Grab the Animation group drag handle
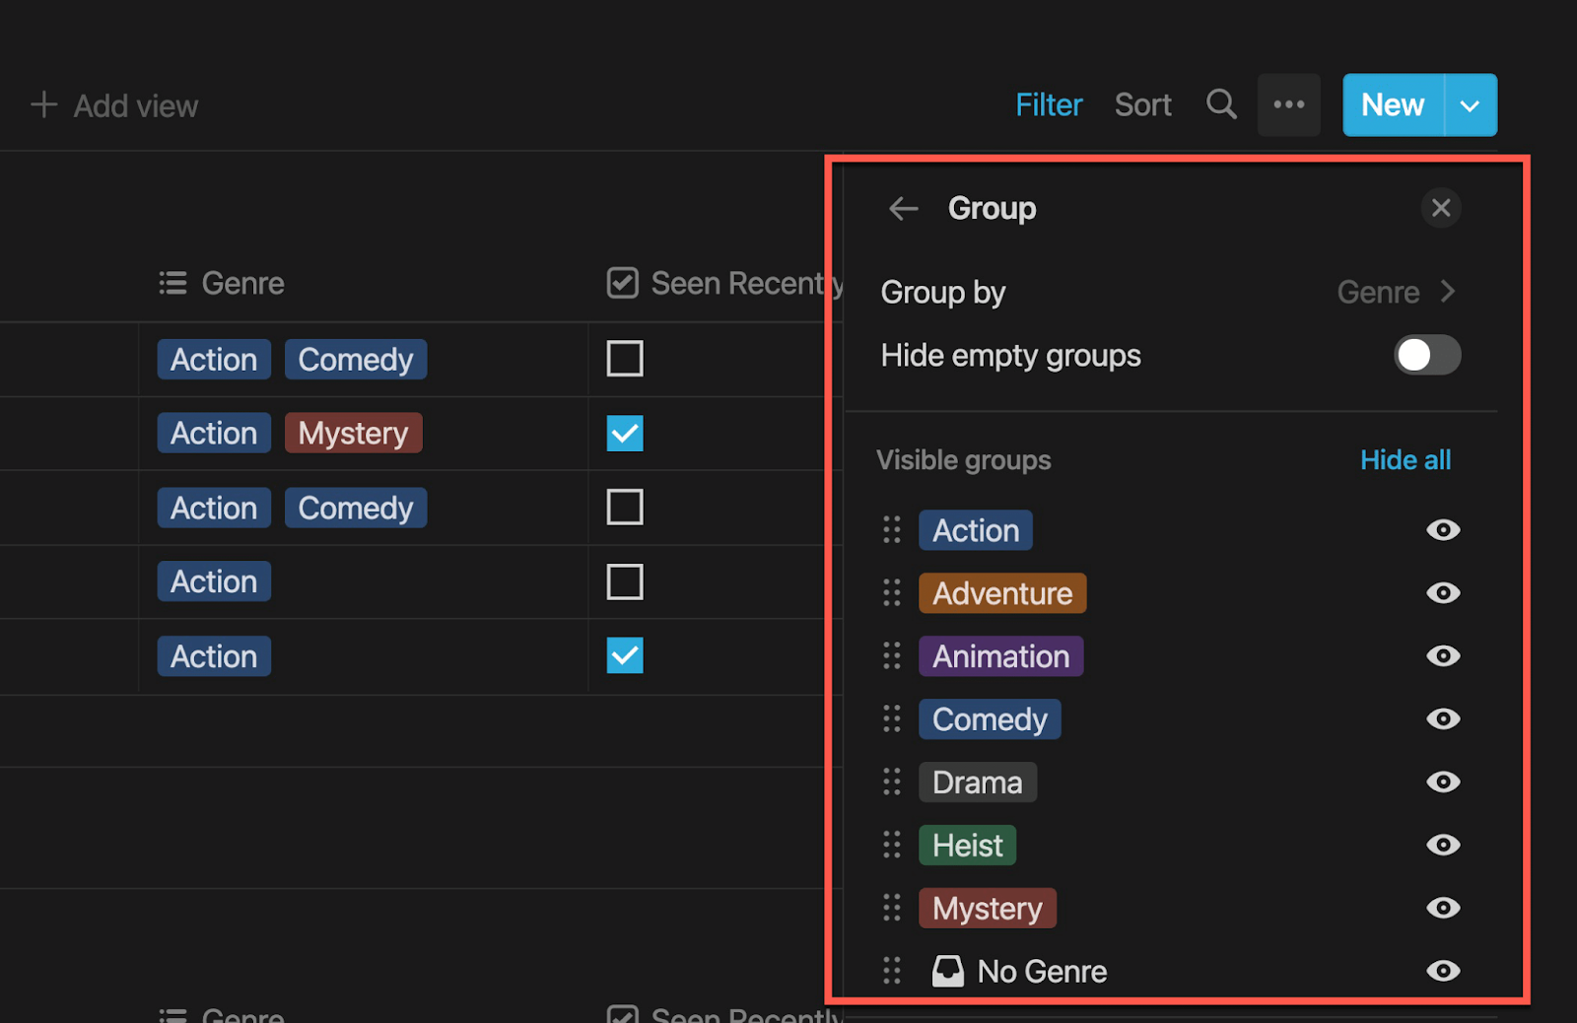The height and width of the screenshot is (1023, 1577). [892, 656]
